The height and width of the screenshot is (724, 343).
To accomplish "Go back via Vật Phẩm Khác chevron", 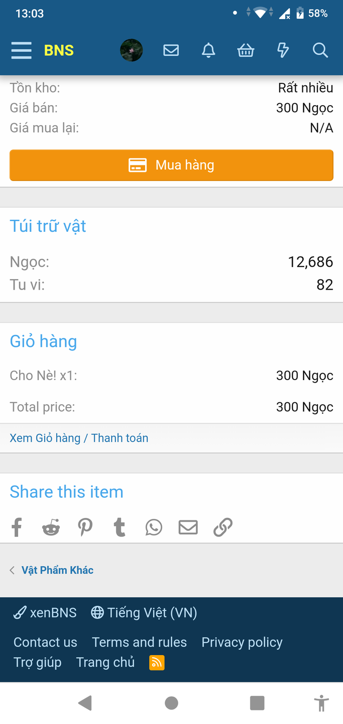I will pyautogui.click(x=11, y=570).
